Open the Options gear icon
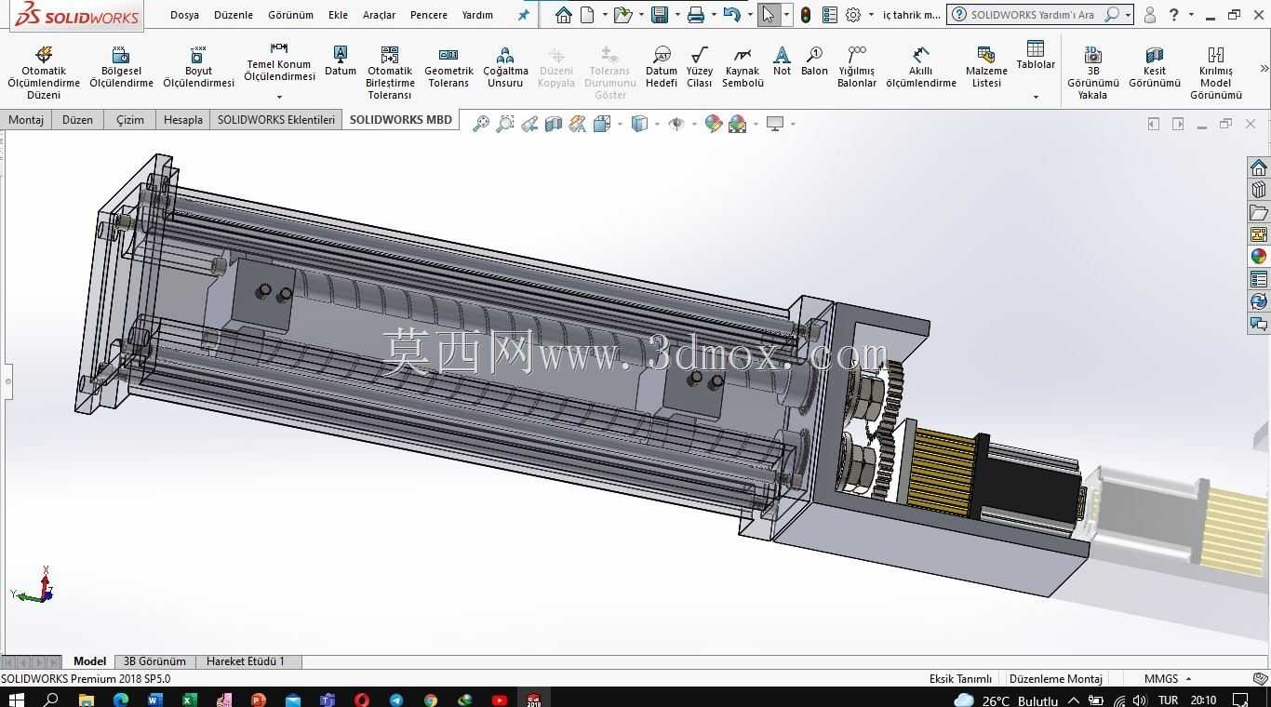This screenshot has height=707, width=1271. pos(853,15)
